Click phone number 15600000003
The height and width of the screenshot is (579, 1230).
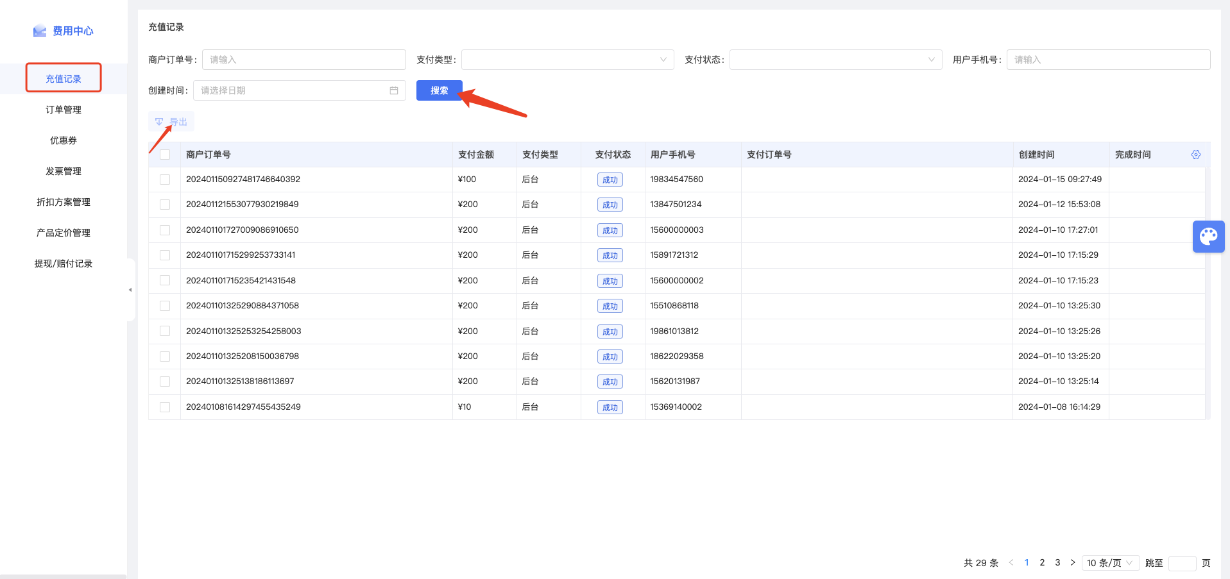pos(677,230)
